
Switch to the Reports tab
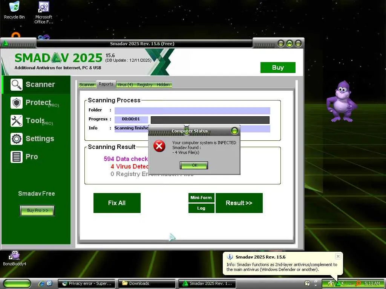pyautogui.click(x=106, y=84)
